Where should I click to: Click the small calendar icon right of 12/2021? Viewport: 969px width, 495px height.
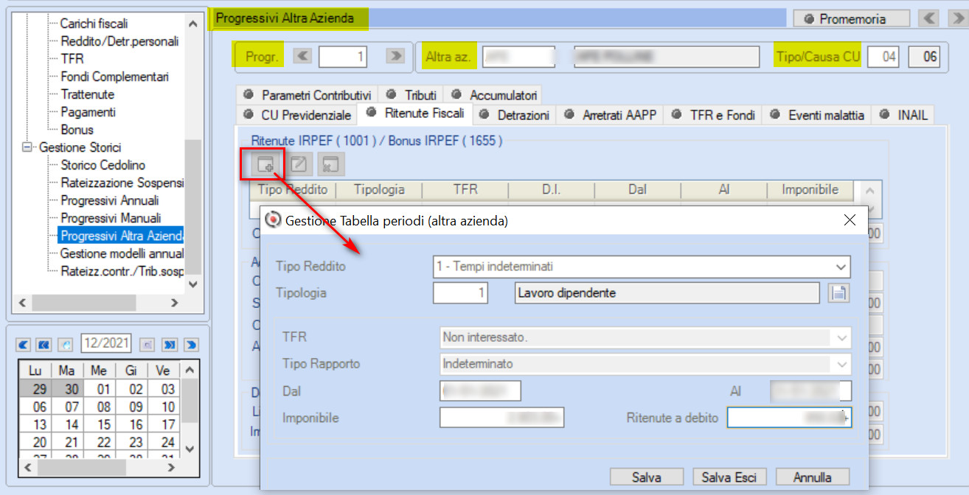(147, 344)
